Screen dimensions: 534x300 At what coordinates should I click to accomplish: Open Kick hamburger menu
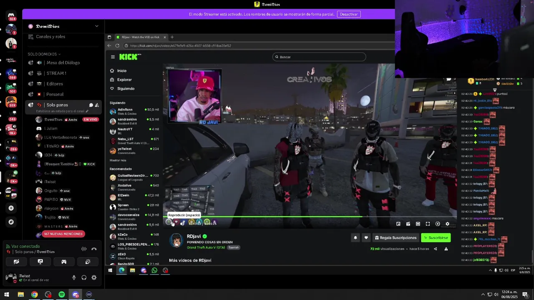point(113,57)
